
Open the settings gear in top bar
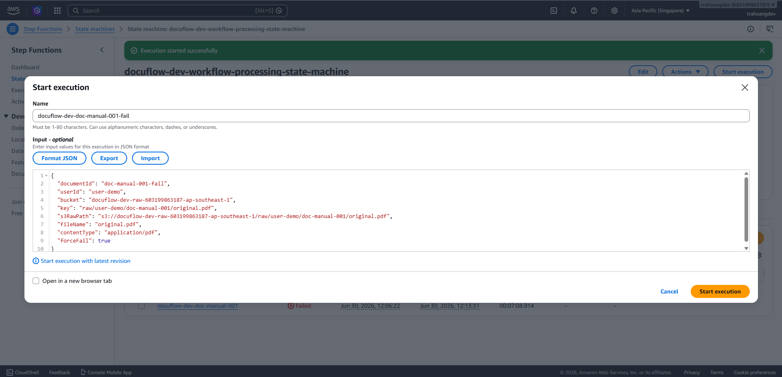615,11
